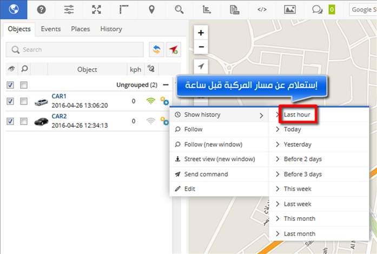Choose Yesterday history option
The height and width of the screenshot is (254, 377).
click(x=319, y=145)
